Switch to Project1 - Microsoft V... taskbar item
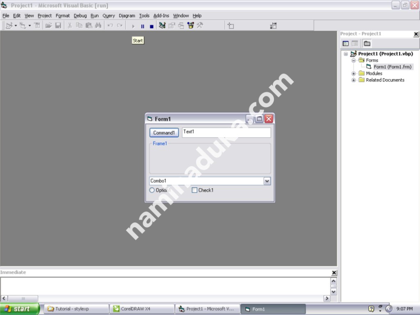420x315 pixels. [x=208, y=309]
